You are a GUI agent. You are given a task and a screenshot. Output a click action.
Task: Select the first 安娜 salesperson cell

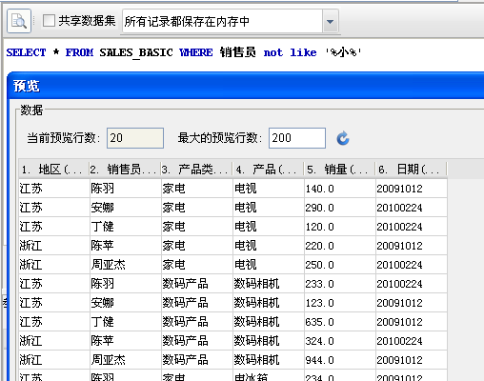(x=126, y=208)
